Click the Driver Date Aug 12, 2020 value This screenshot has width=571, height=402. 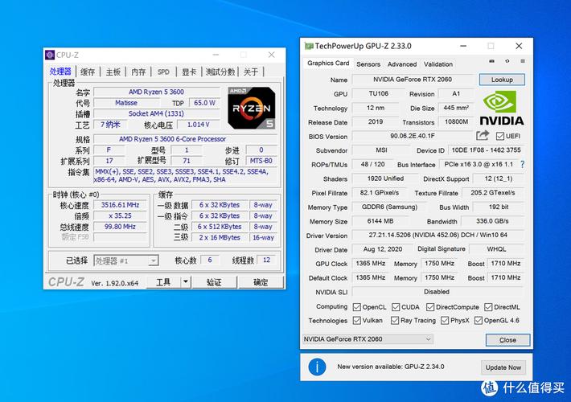click(383, 249)
